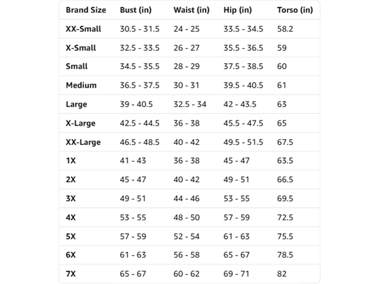Select the 72.5 torso value for 4X
This screenshot has height=284, width=379.
click(x=285, y=218)
